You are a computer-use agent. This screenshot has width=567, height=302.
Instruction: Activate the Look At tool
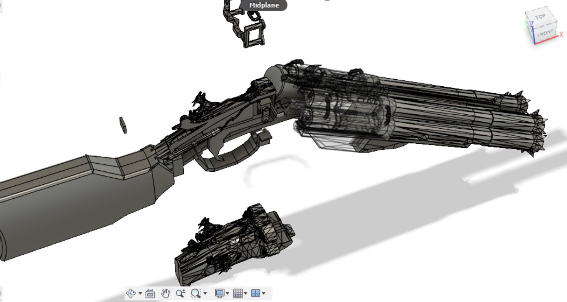[x=150, y=293]
